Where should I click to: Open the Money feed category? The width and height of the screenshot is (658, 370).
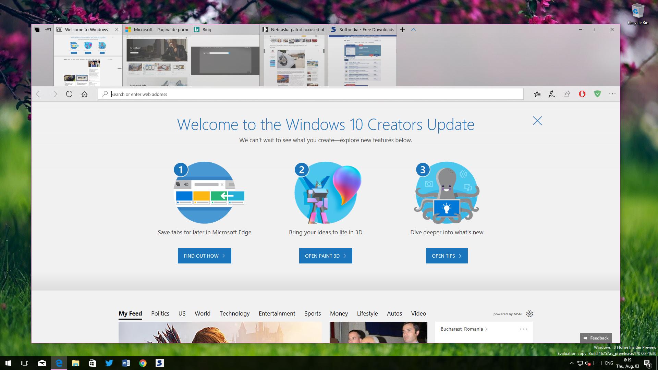339,313
